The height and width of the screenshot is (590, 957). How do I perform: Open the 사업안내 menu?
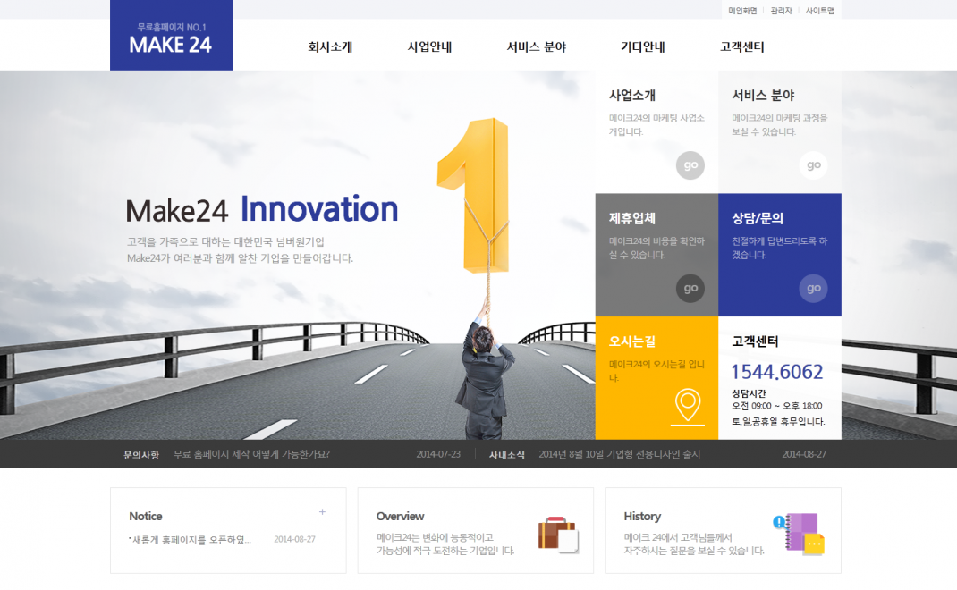coord(429,47)
